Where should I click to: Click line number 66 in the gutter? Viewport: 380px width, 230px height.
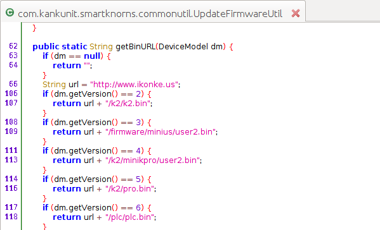click(13, 84)
